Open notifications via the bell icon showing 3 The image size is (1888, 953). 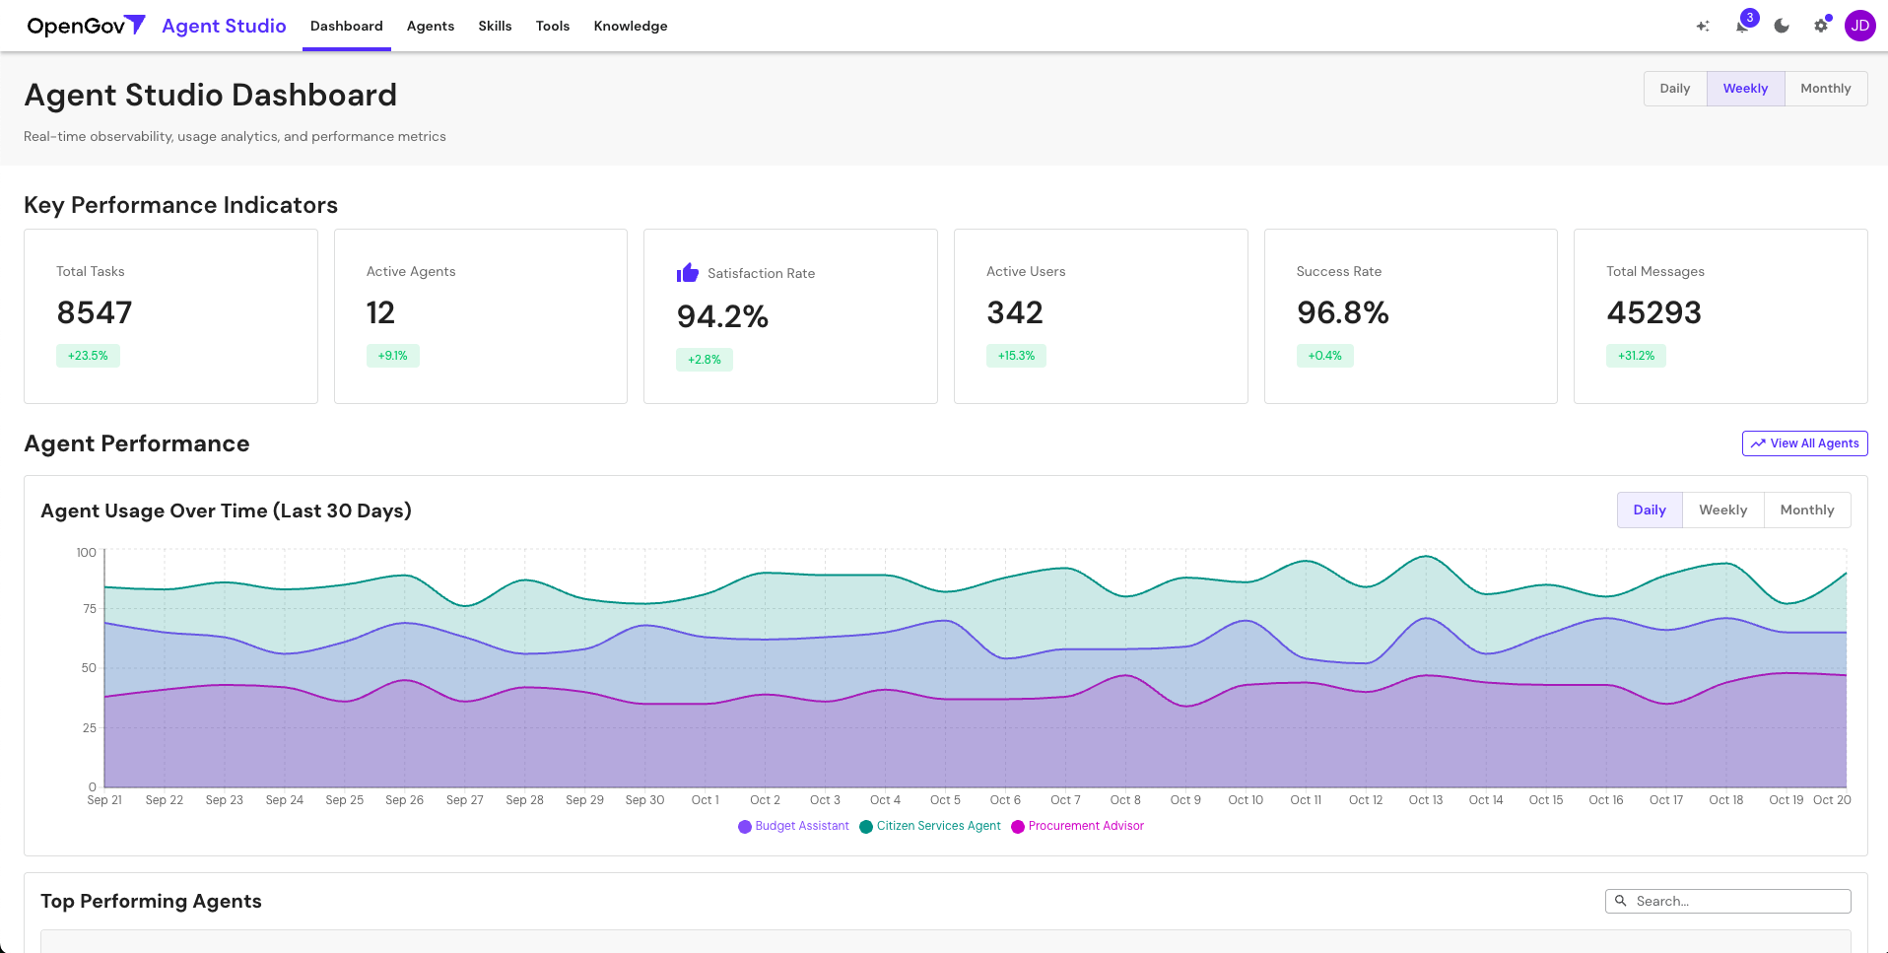click(1742, 26)
